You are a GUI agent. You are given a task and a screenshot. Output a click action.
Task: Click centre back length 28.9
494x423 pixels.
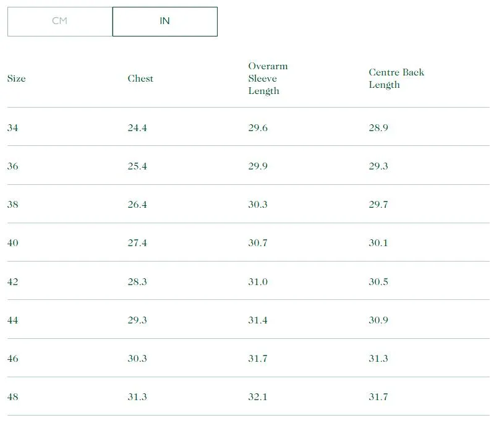[378, 128]
